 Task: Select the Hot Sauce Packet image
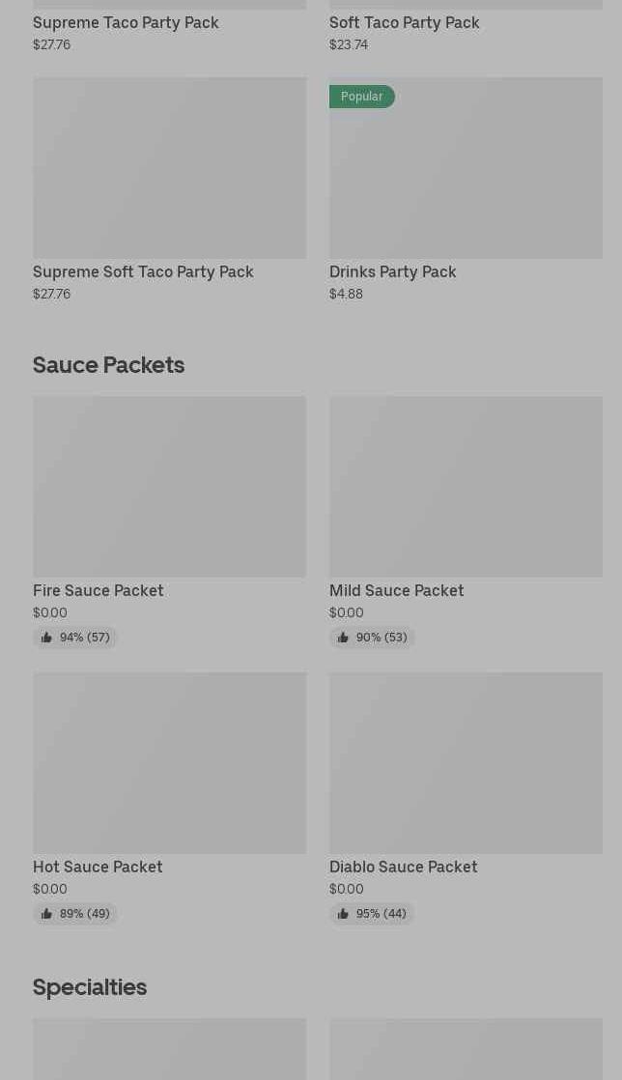169,762
